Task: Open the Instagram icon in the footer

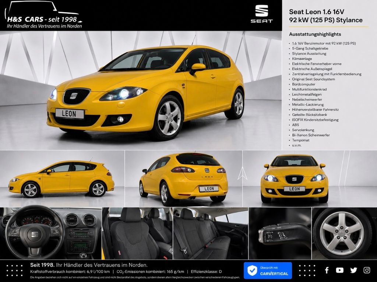Action: tap(367, 270)
